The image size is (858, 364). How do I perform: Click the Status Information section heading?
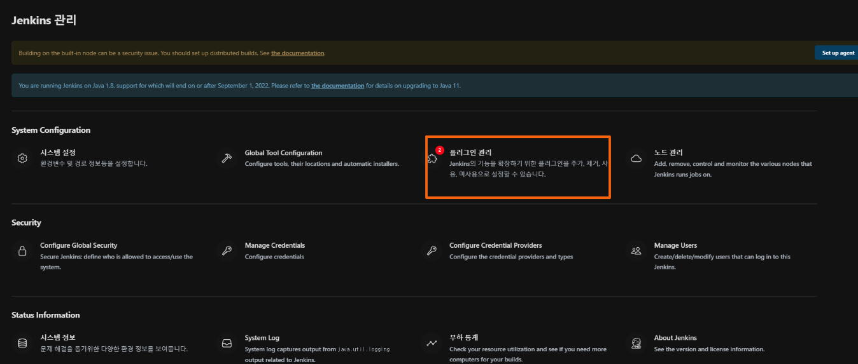(x=46, y=315)
